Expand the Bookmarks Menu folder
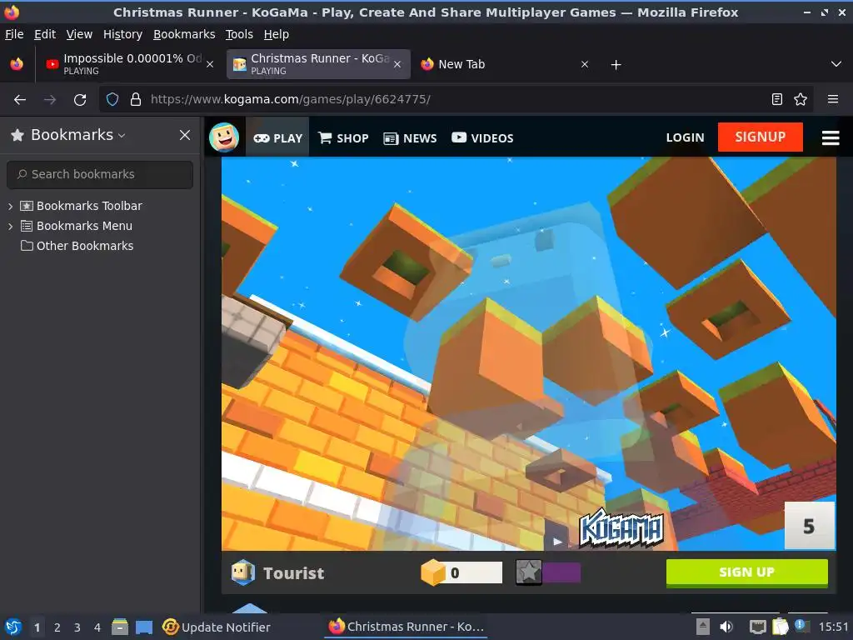This screenshot has height=640, width=853. 10,227
